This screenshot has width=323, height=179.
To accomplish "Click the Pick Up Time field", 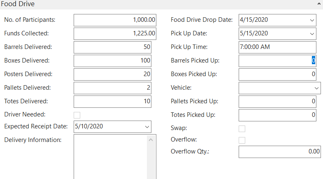I will pyautogui.click(x=277, y=47).
